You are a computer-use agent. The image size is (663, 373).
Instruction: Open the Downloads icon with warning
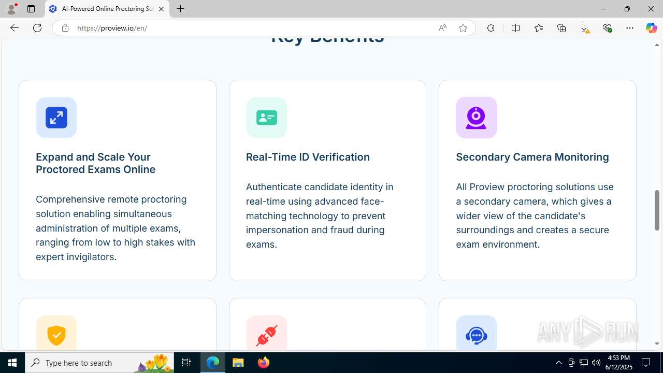pos(584,28)
